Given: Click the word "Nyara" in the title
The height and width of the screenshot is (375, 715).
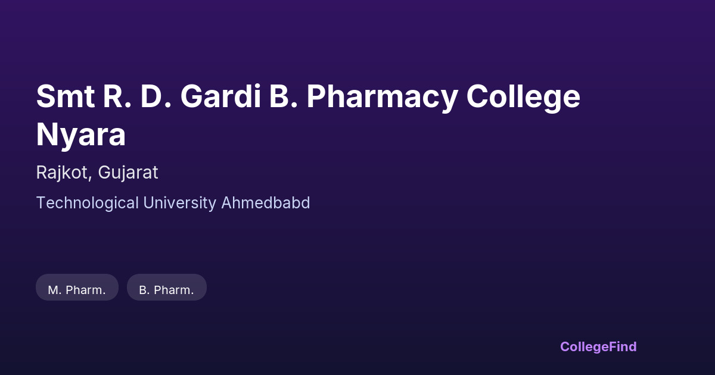Looking at the screenshot, I should coord(80,135).
